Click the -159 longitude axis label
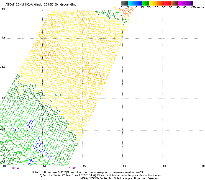 [83, 166]
